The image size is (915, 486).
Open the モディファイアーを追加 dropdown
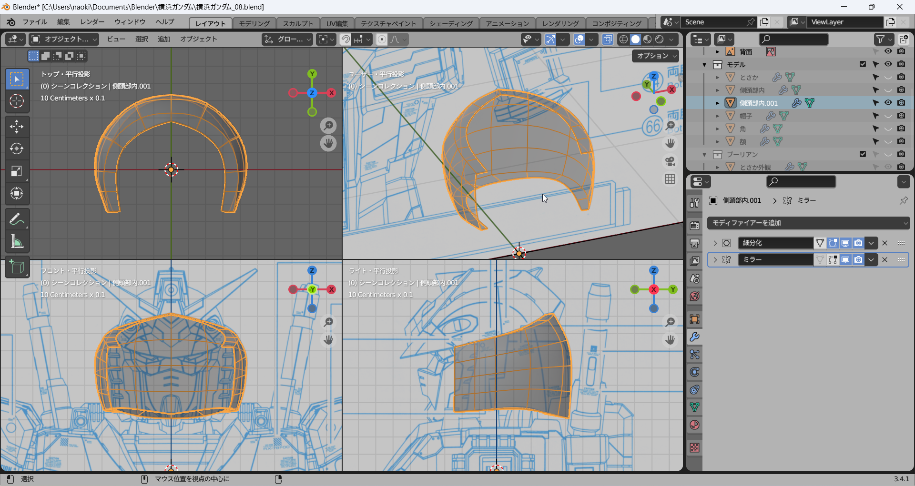(808, 223)
